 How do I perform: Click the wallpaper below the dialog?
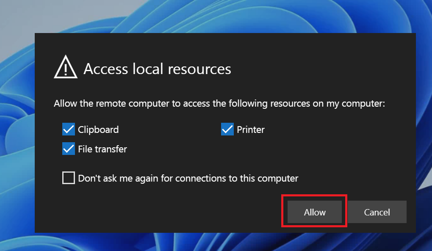coord(220,242)
